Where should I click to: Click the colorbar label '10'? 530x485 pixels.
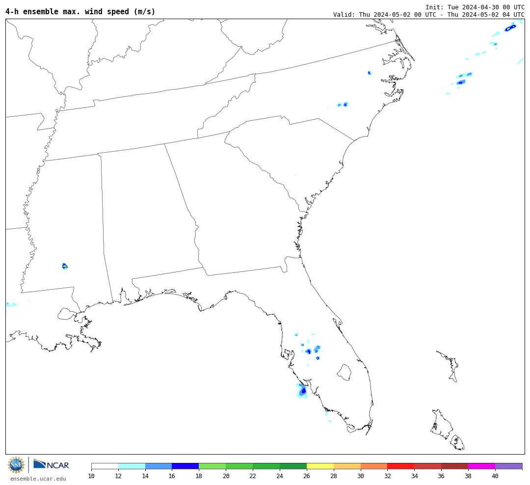(x=91, y=476)
